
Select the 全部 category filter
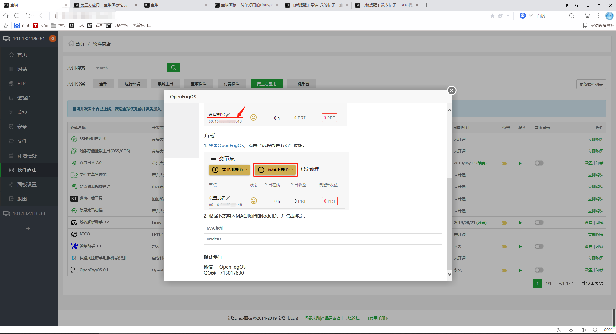pyautogui.click(x=103, y=84)
